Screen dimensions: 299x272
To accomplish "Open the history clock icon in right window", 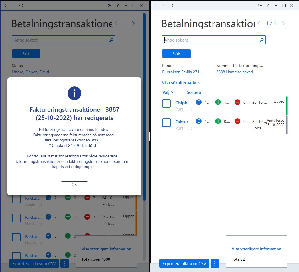I will point(260,5).
